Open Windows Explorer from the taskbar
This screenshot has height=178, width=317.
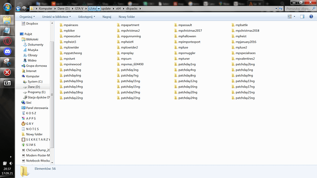[x=7, y=20]
